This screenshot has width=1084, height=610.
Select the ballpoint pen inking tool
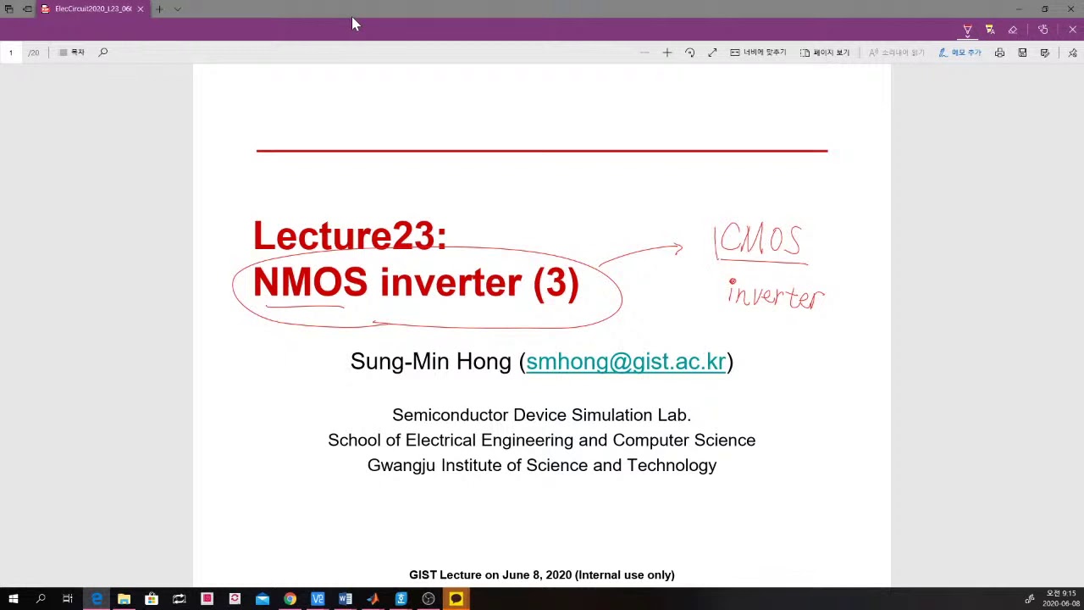(x=967, y=30)
